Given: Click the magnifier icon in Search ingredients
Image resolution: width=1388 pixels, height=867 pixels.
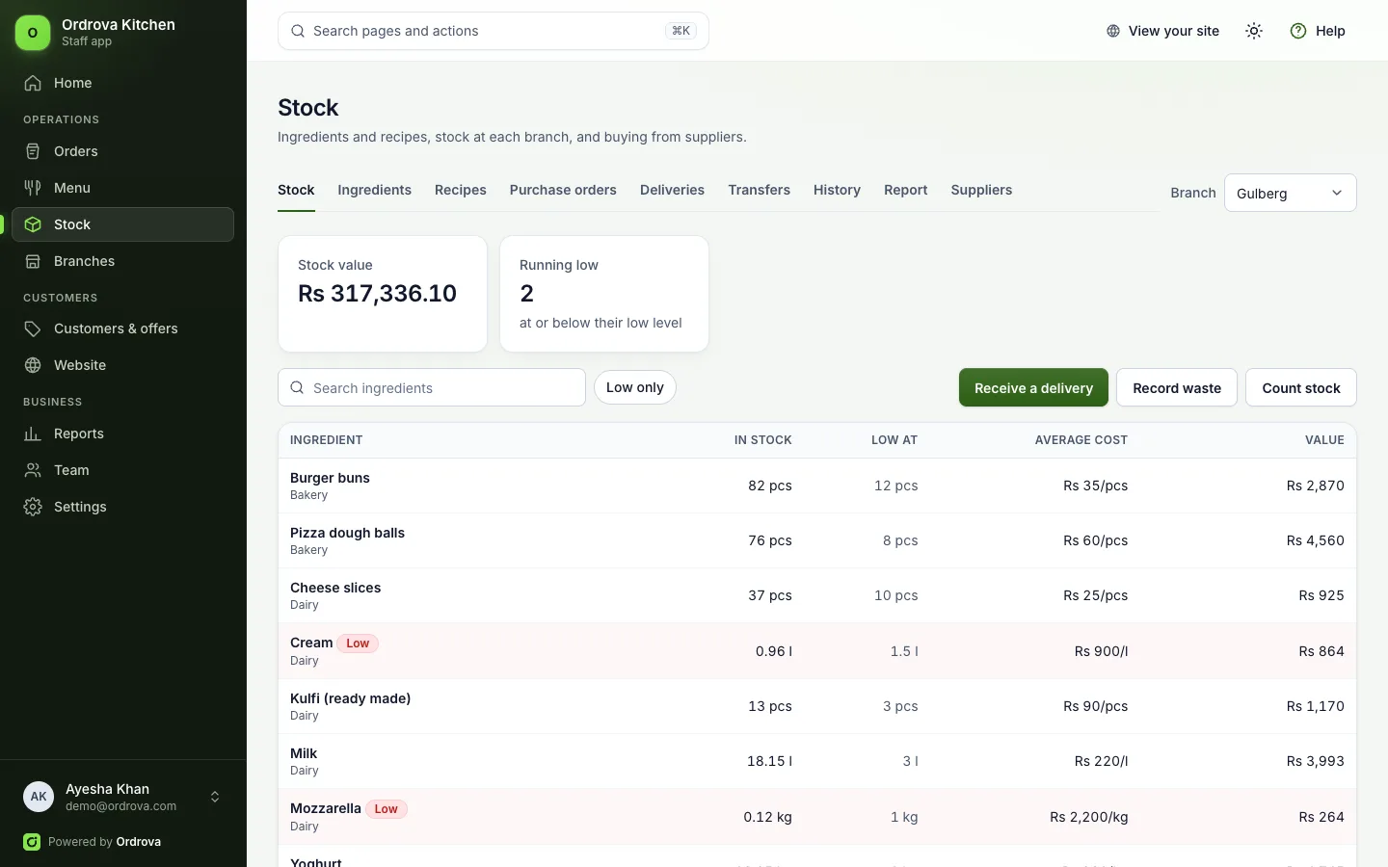Looking at the screenshot, I should (x=298, y=387).
